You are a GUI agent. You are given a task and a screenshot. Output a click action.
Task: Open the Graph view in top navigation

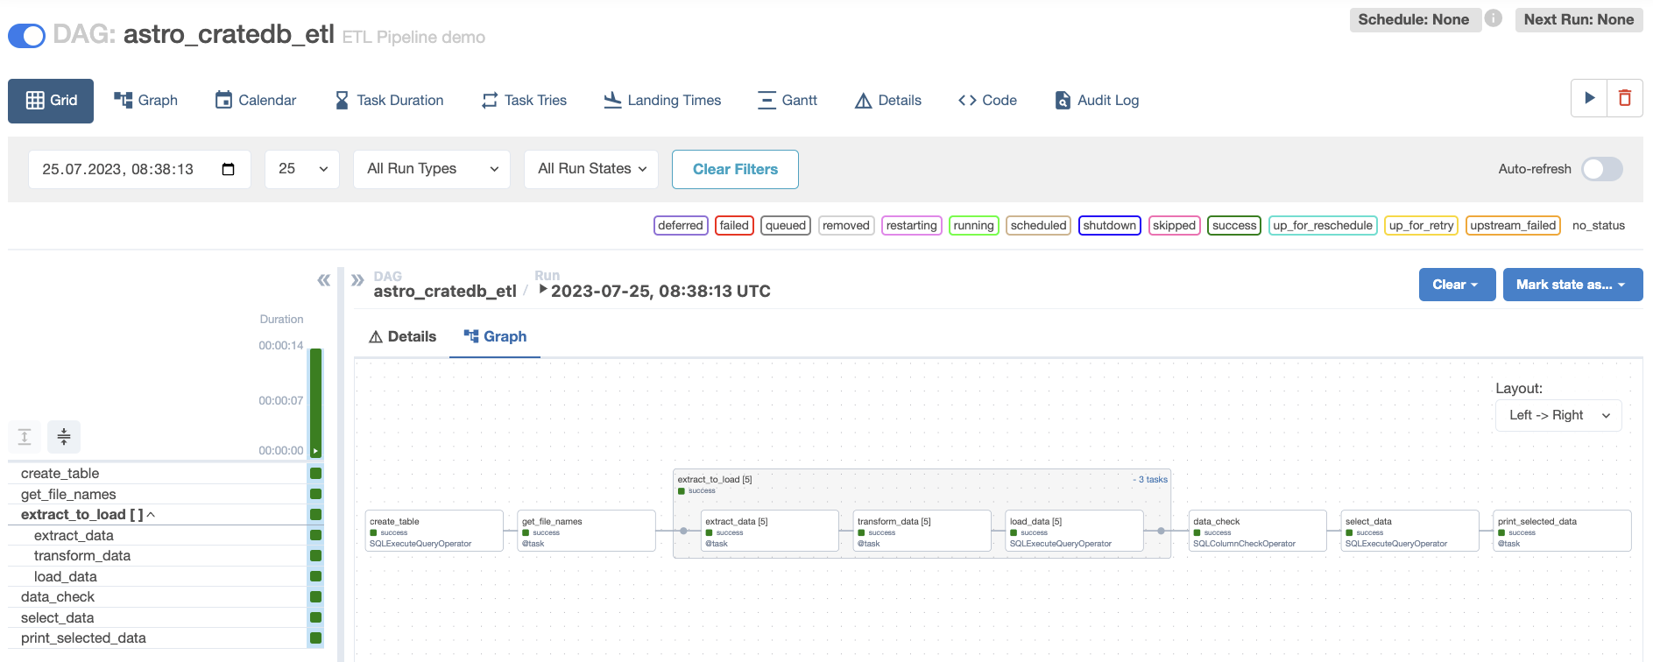click(x=146, y=100)
